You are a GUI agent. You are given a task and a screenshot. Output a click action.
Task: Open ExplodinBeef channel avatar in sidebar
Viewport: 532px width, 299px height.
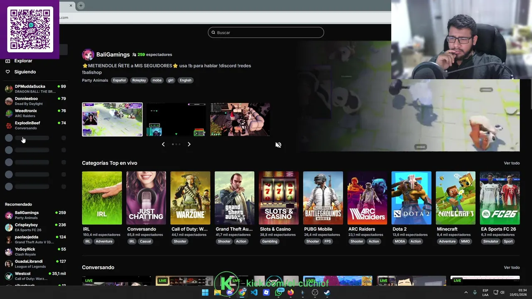pos(9,125)
